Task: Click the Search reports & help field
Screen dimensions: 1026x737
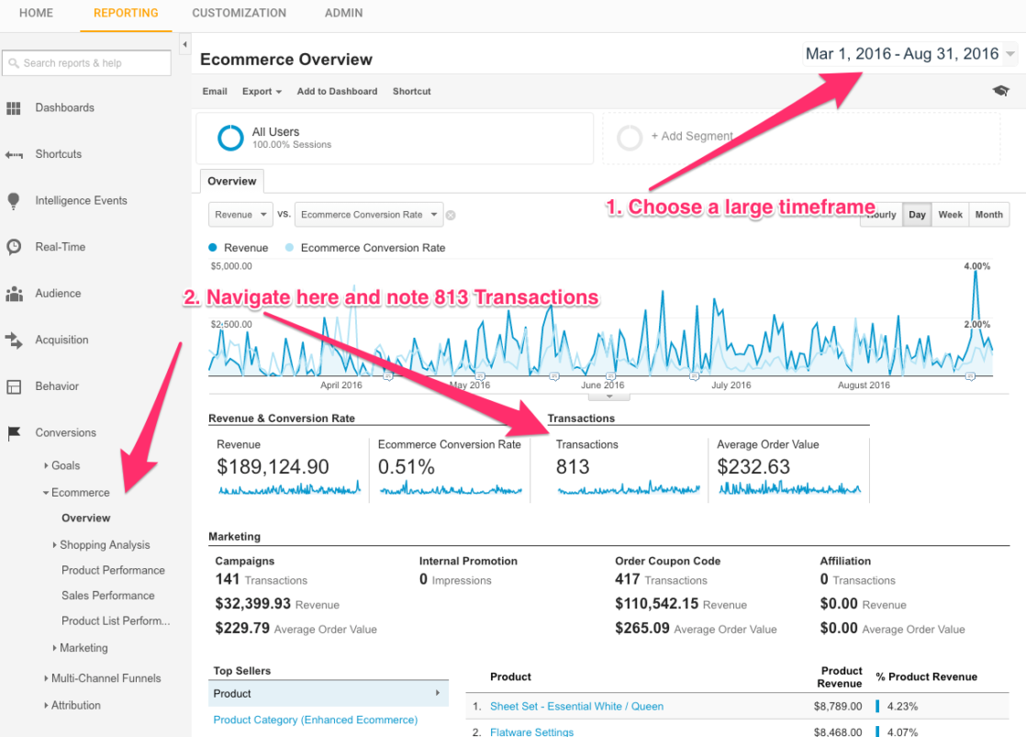Action: [86, 63]
